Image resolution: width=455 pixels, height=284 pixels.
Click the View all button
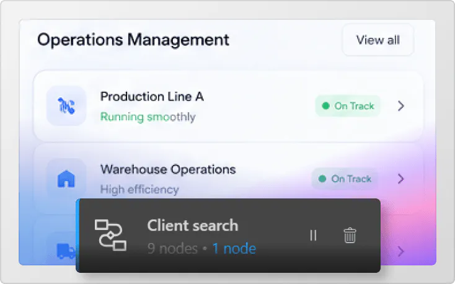[378, 40]
